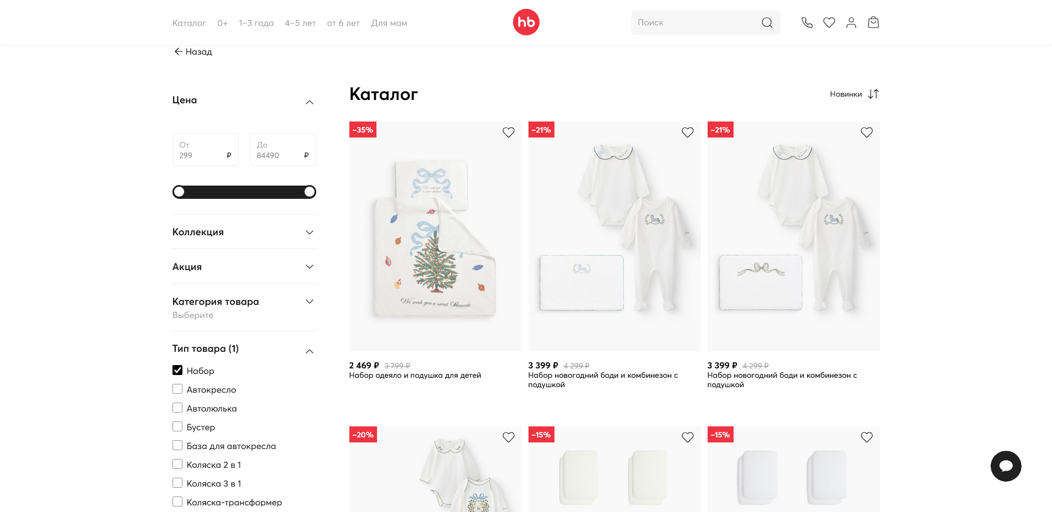Open the Новинки sort dropdown
This screenshot has width=1052, height=512.
click(x=854, y=94)
